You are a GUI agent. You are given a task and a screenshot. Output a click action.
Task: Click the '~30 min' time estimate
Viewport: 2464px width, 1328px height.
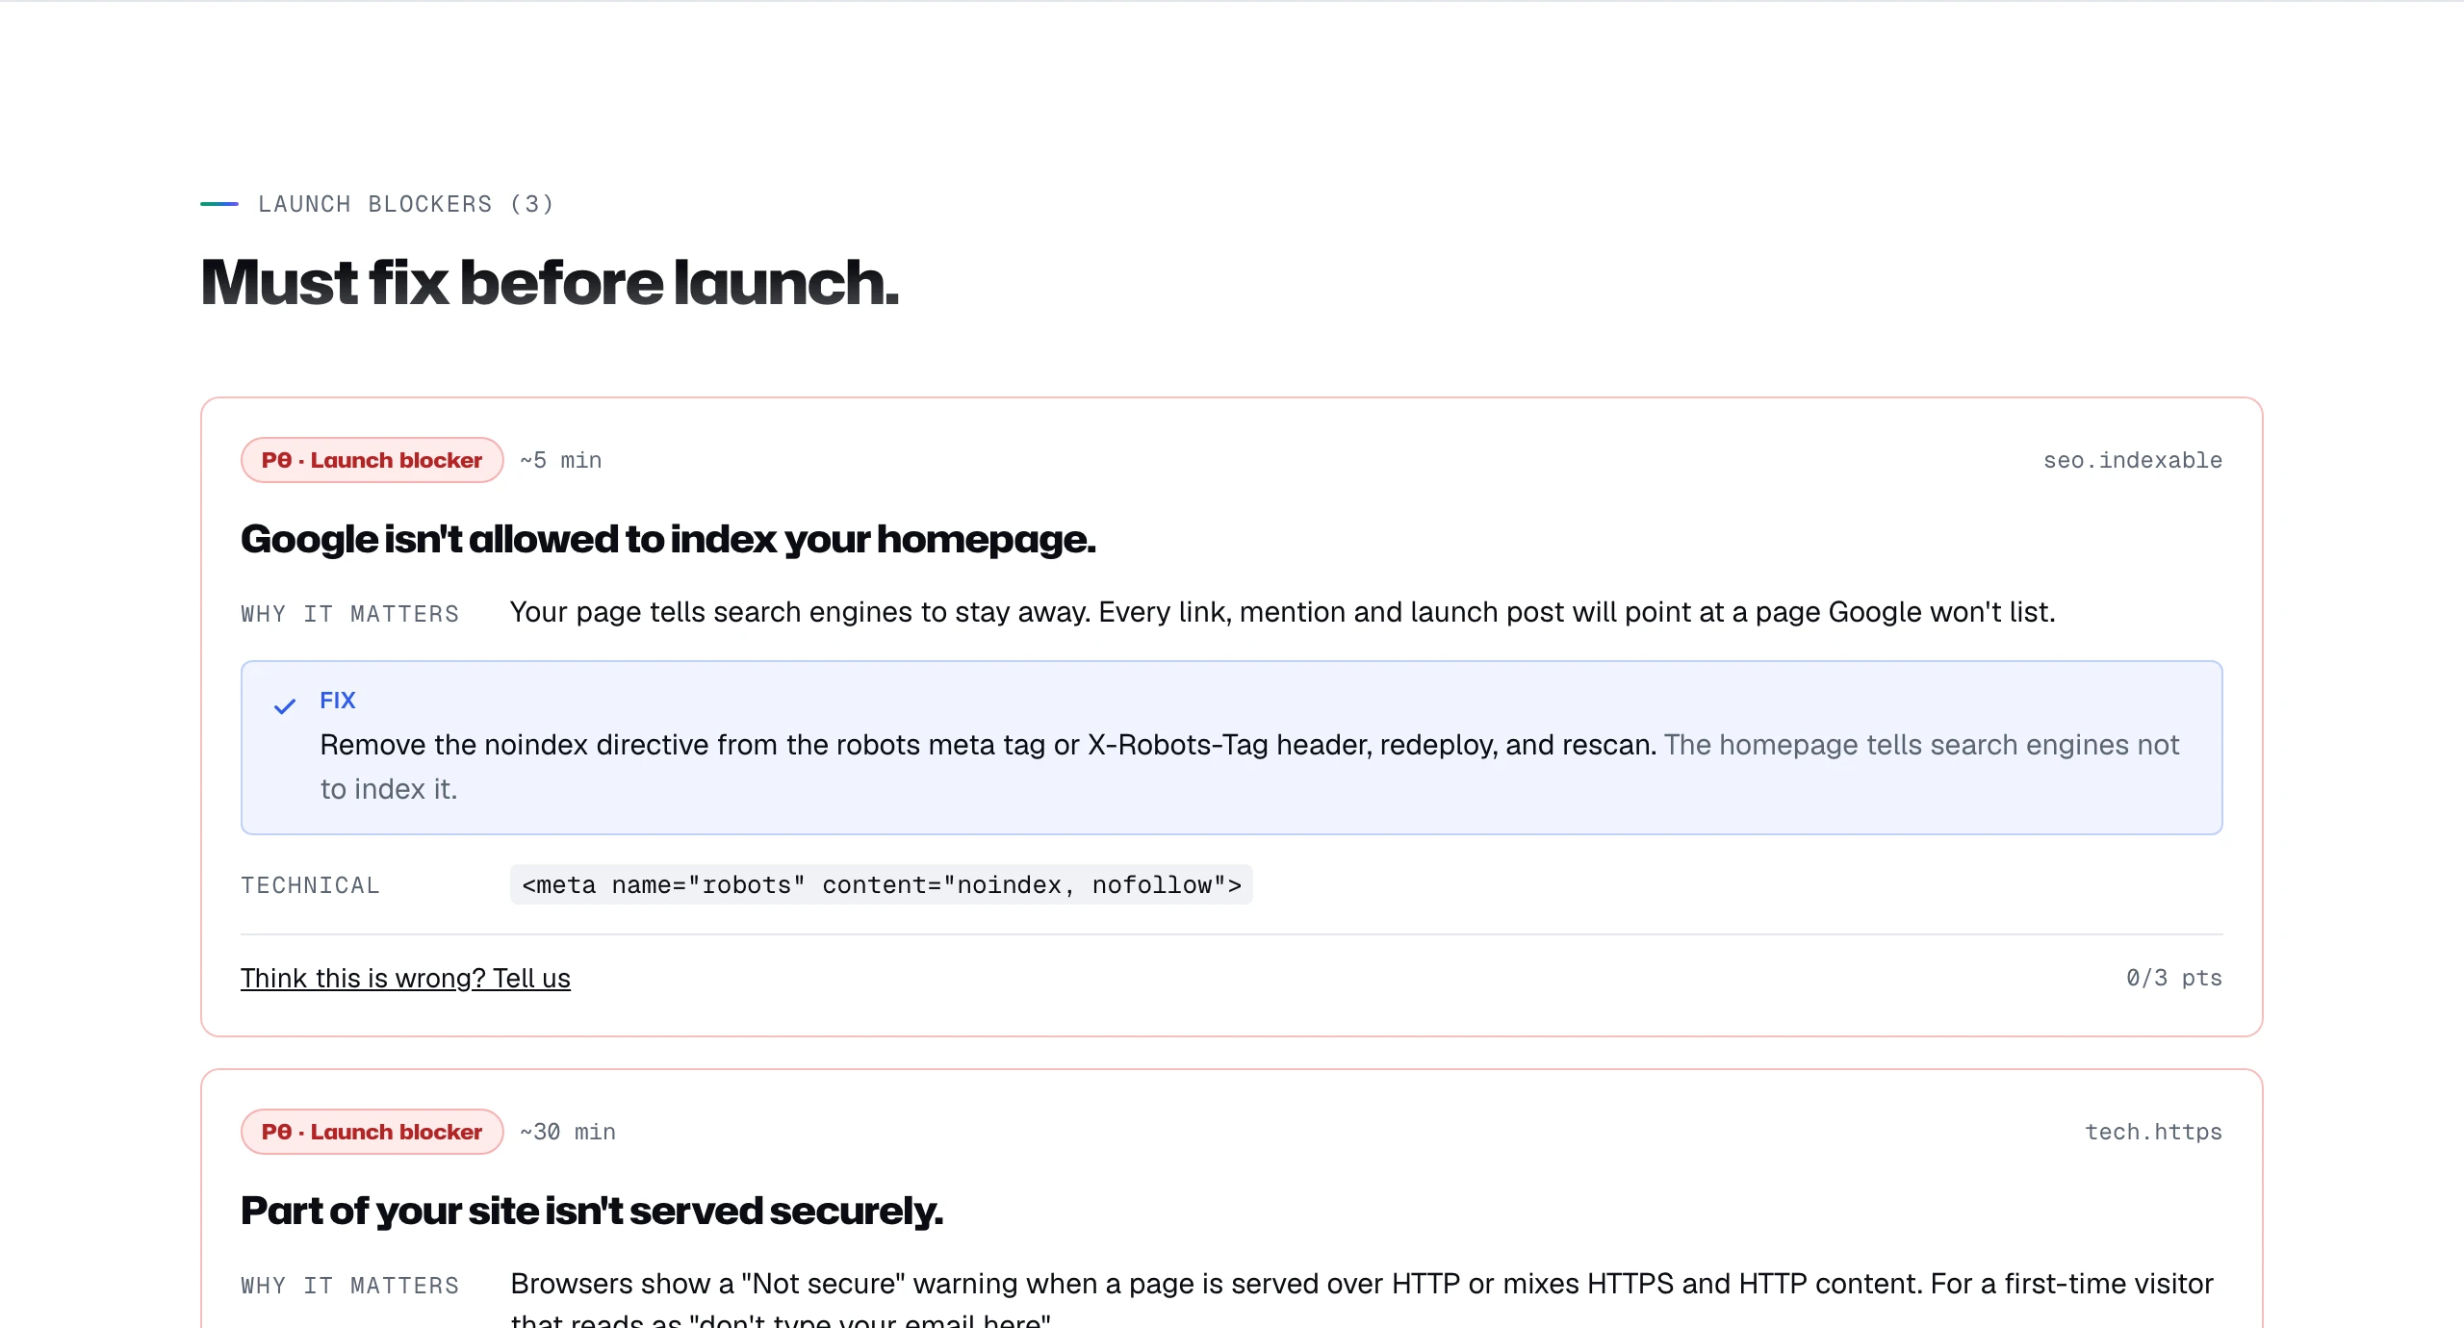pyautogui.click(x=568, y=1132)
